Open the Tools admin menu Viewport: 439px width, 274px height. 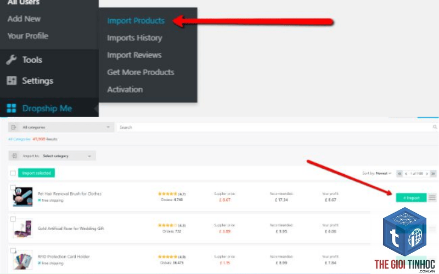click(x=32, y=60)
